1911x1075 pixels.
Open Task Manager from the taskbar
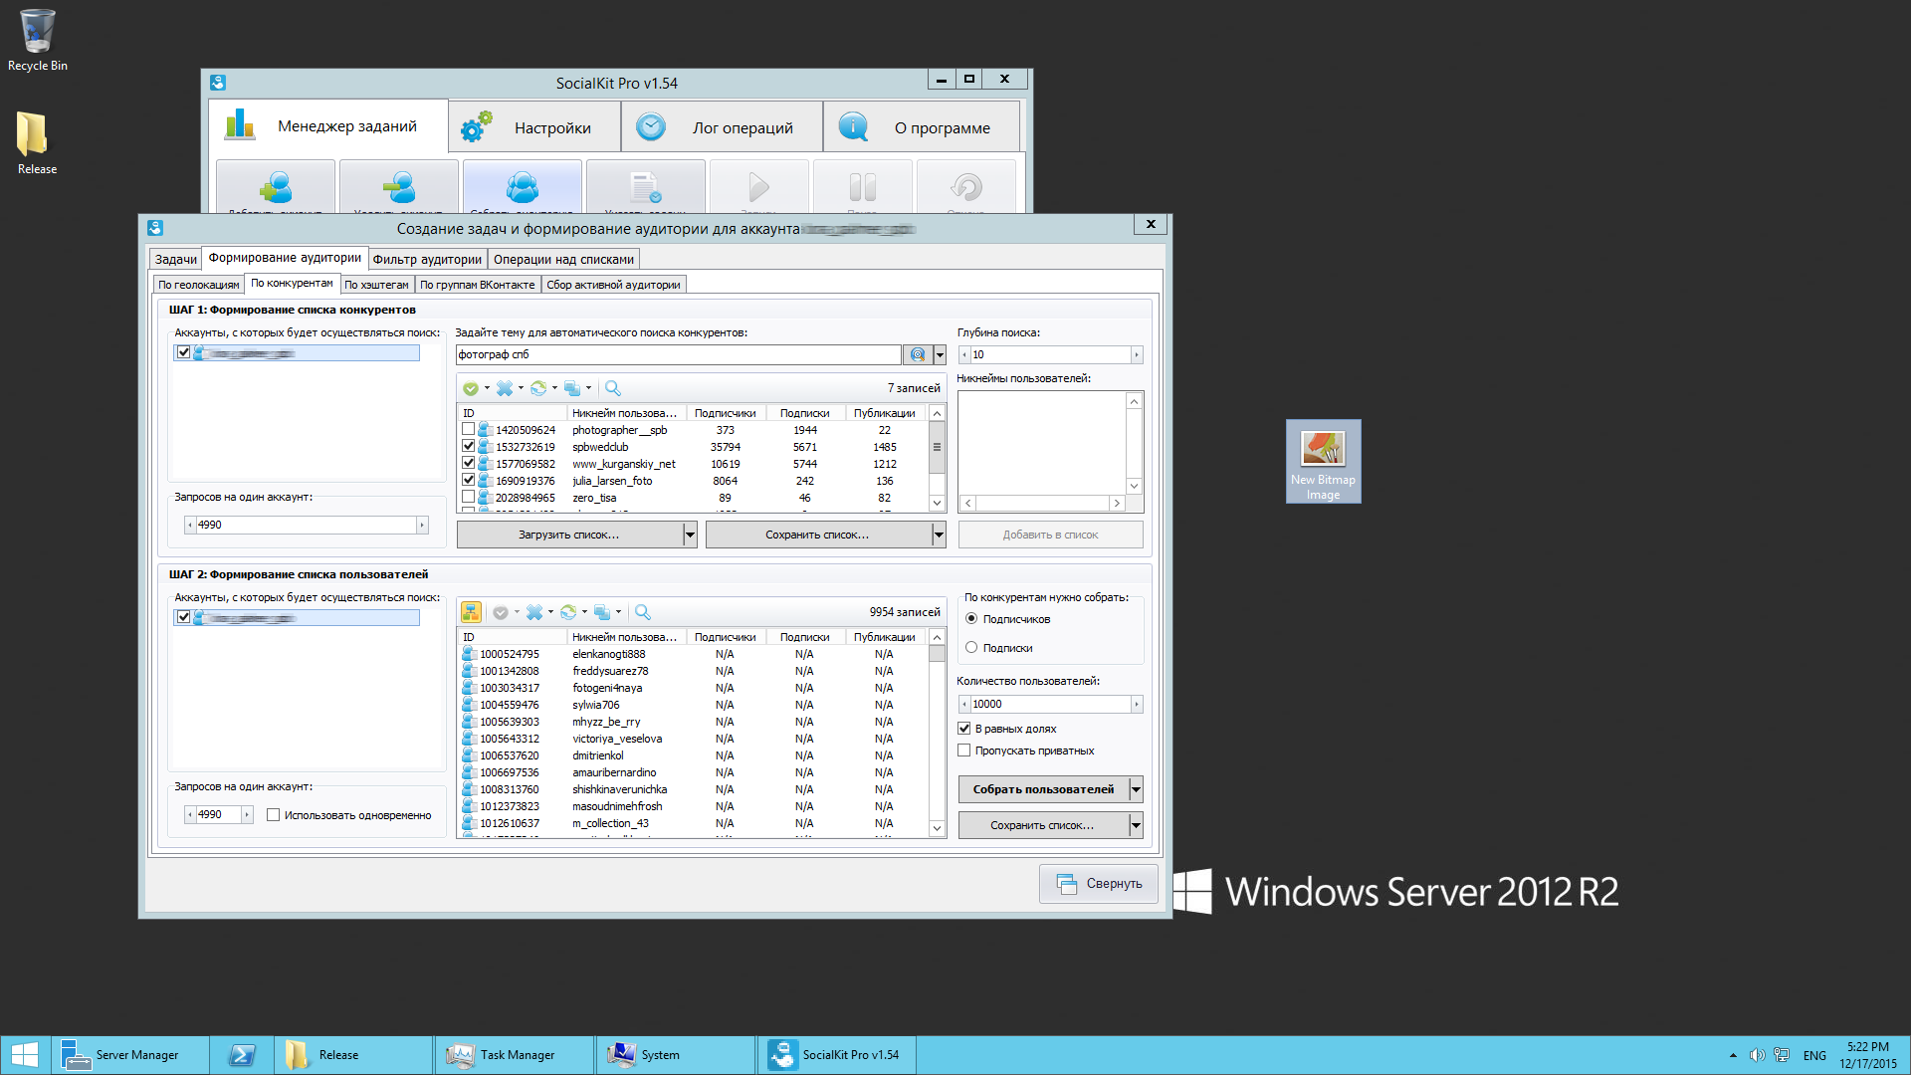(515, 1055)
